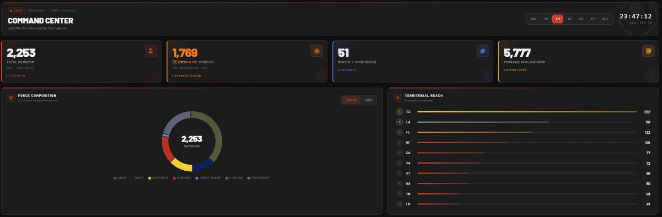Screen dimensions: 662x217
Task: Click the 51 States / Territories figure
Action: click(343, 53)
